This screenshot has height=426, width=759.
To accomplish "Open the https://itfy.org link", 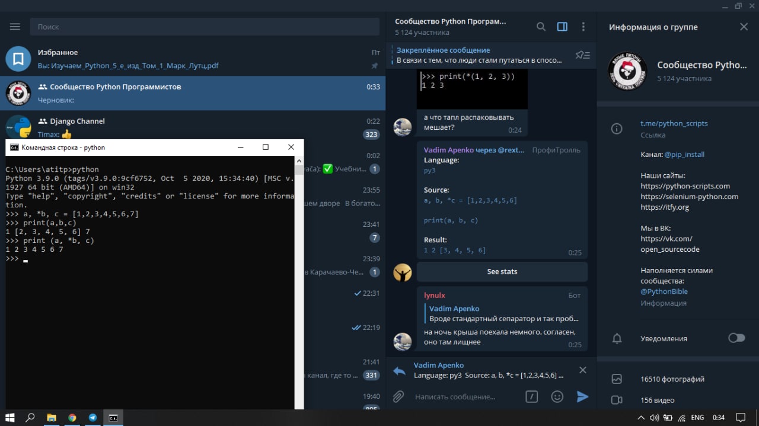I will click(665, 207).
